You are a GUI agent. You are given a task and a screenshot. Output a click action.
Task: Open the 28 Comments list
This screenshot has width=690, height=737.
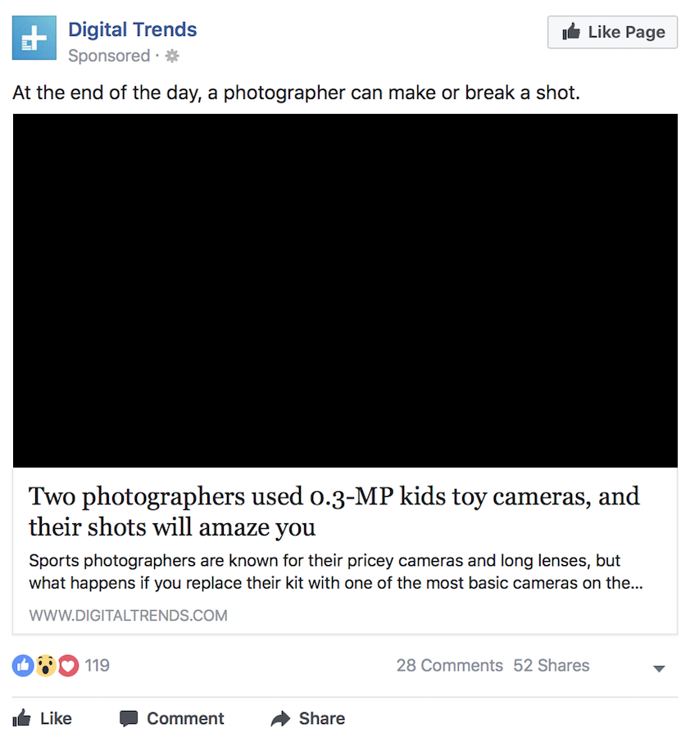pyautogui.click(x=450, y=666)
